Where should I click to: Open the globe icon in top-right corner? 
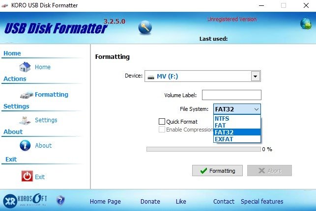(x=306, y=24)
